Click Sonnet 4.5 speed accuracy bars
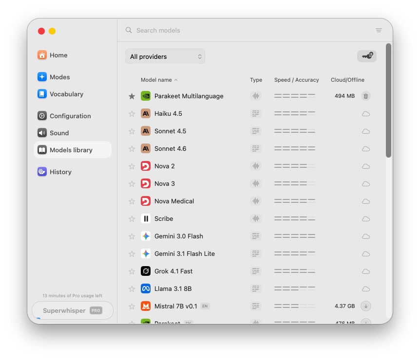 click(295, 131)
